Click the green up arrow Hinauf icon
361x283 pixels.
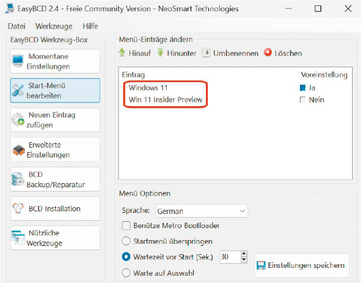pos(122,52)
